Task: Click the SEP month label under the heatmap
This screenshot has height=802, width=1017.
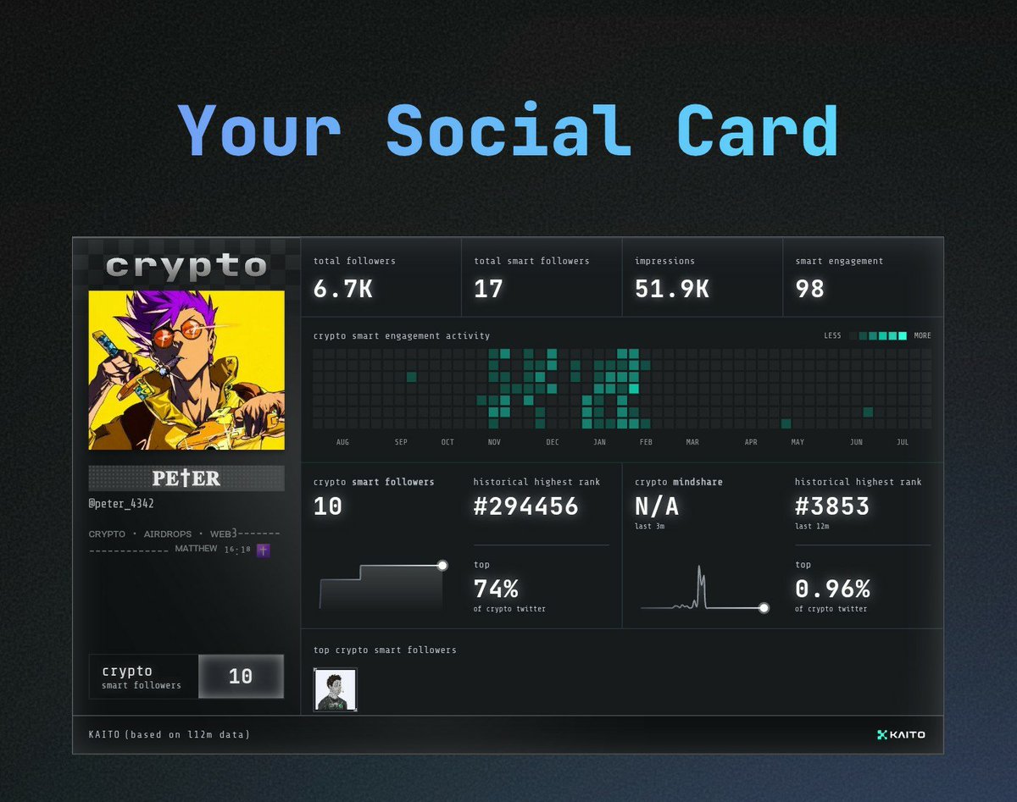Action: click(x=401, y=442)
